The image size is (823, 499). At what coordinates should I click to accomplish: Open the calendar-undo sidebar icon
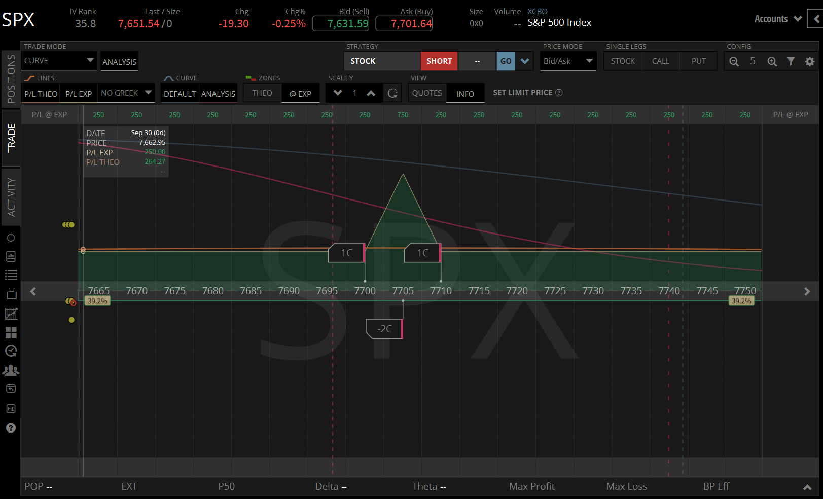[11, 389]
